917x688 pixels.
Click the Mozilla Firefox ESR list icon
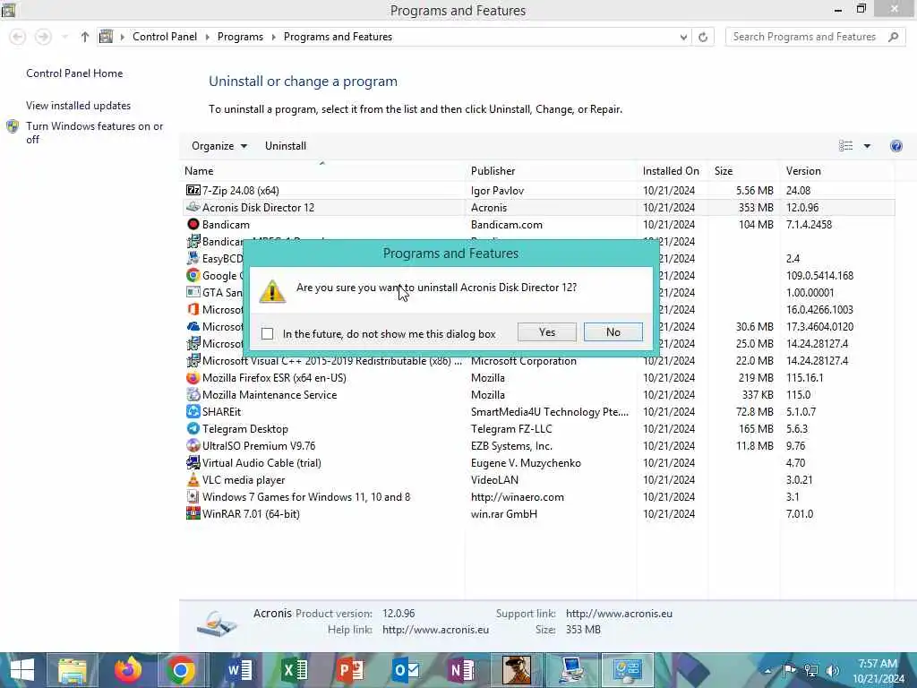(193, 377)
